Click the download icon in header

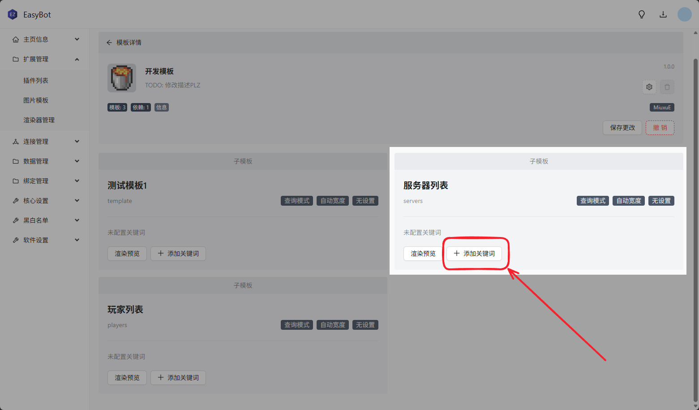[x=663, y=14]
